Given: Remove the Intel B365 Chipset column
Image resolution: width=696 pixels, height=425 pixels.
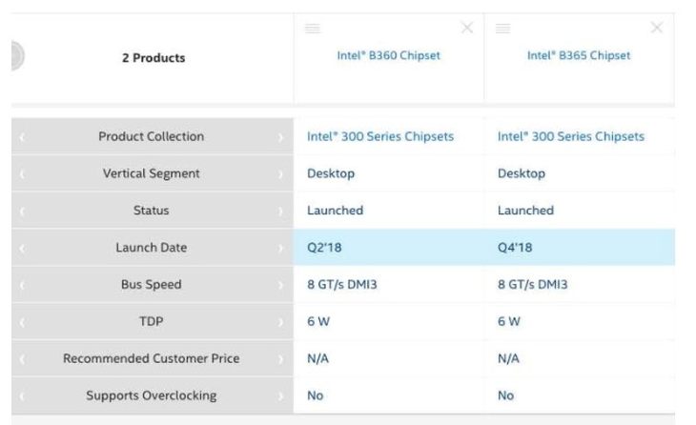Looking at the screenshot, I should [x=657, y=28].
